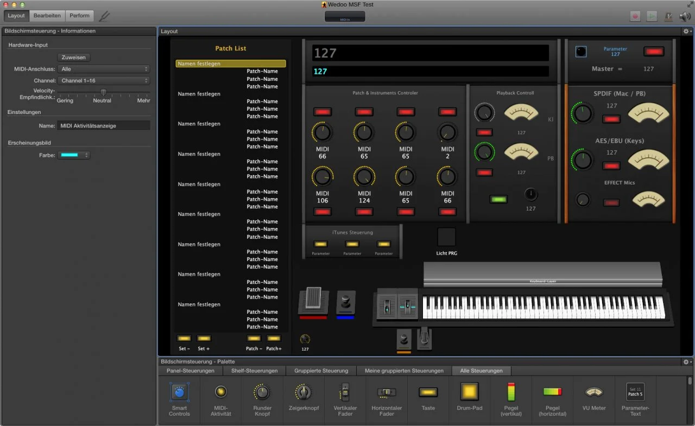This screenshot has height=426, width=695.
Task: Select the Zeigerknopf palette icon
Action: 303,392
